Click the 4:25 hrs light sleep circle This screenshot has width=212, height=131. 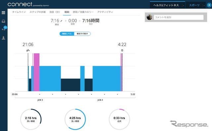75,119
